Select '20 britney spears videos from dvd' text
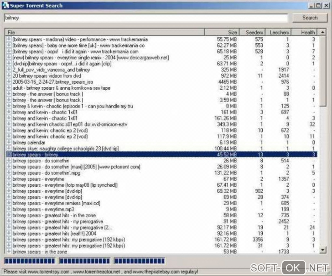The image size is (332, 276). (x=47, y=76)
